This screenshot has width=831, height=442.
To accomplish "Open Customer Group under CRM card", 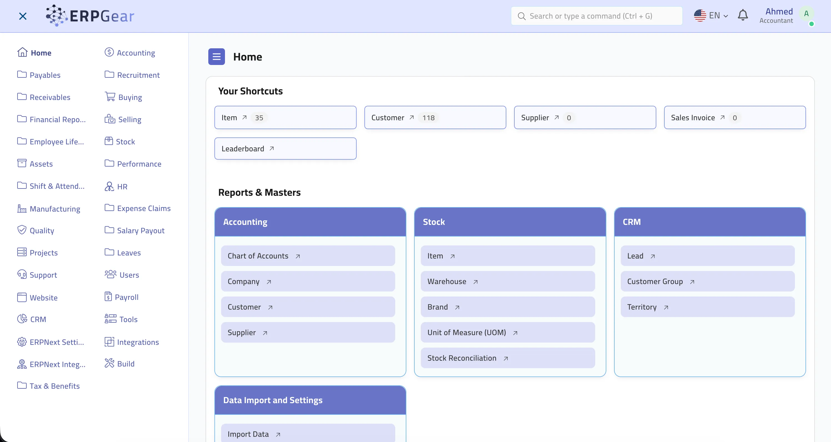I will coord(707,282).
